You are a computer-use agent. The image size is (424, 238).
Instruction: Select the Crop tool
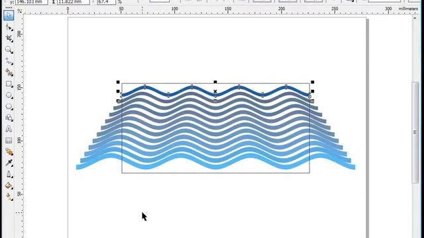coord(9,38)
